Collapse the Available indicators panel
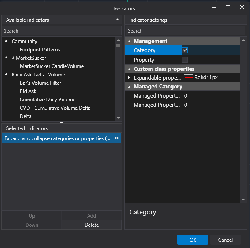 [117, 20]
